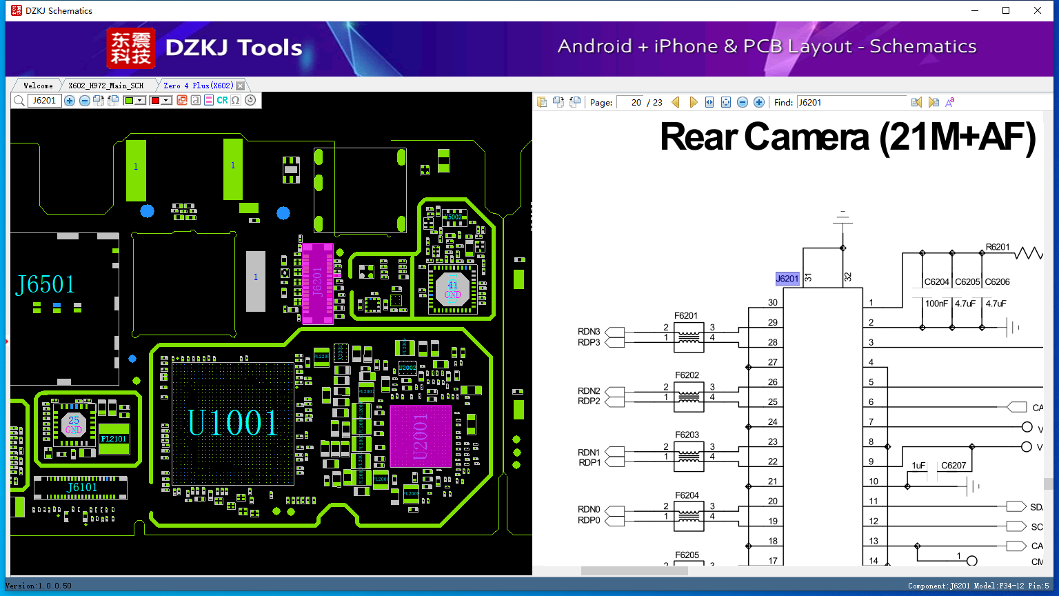Go to the next schematic page

click(x=694, y=102)
